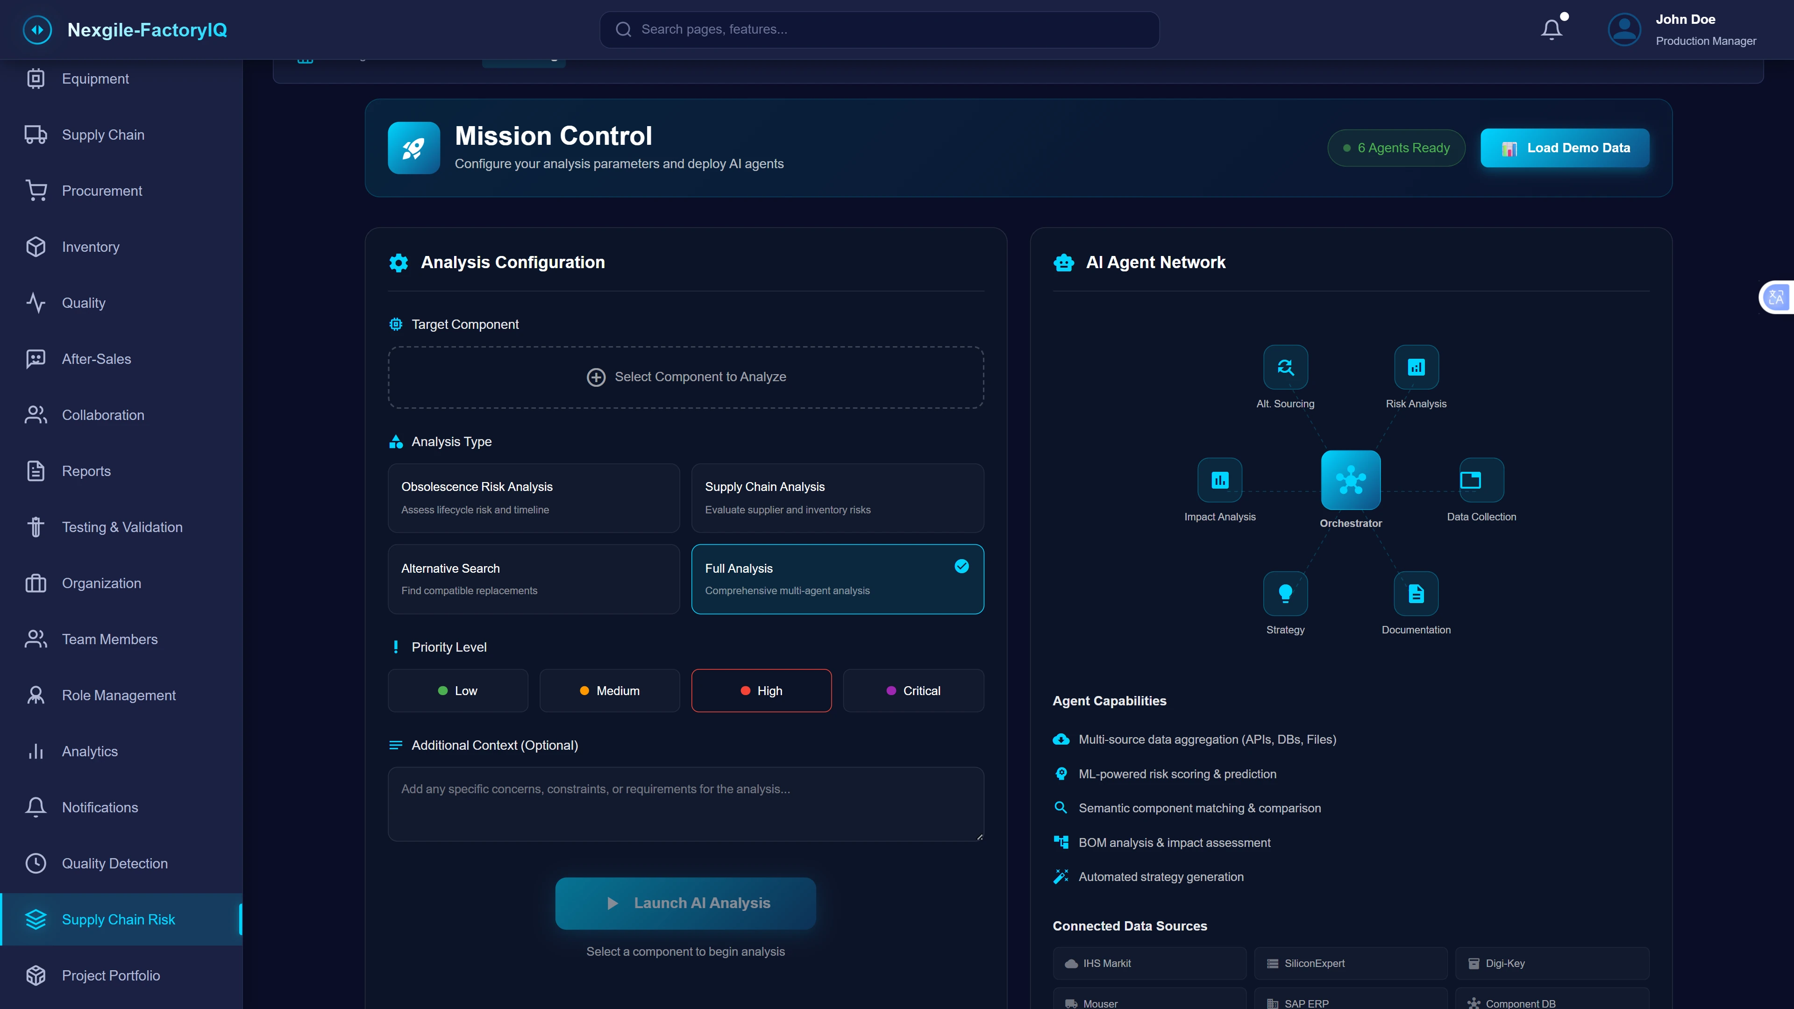The image size is (1794, 1009).
Task: Open Quality Detection in sidebar
Action: click(115, 863)
